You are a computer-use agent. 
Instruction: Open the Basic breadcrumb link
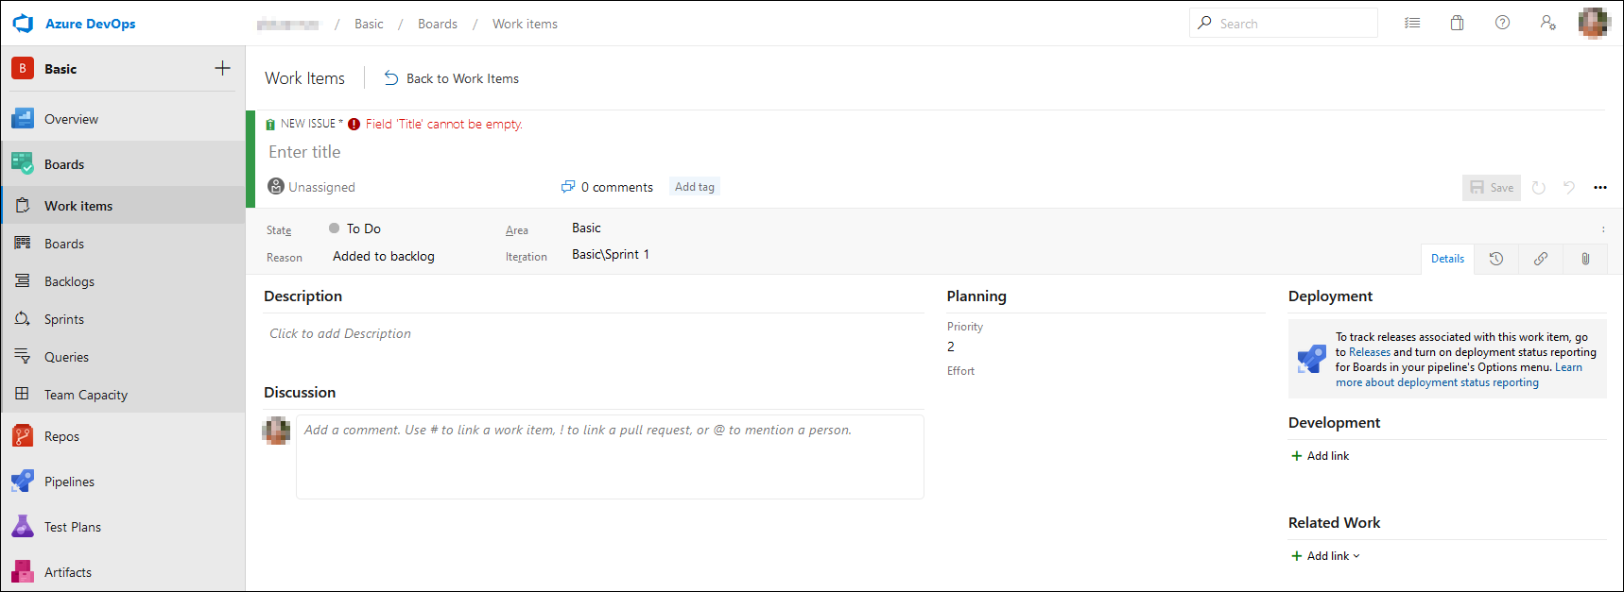[x=369, y=24]
